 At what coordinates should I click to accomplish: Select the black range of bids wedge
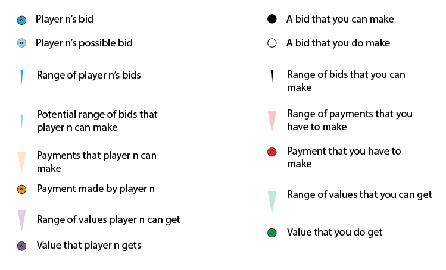[x=272, y=77]
